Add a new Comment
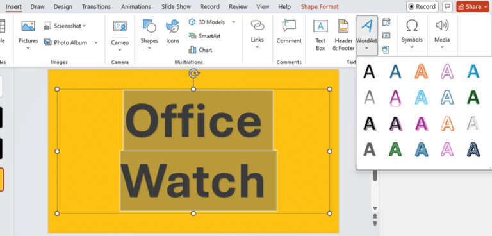Screen dimensions: 492x236 289,31
